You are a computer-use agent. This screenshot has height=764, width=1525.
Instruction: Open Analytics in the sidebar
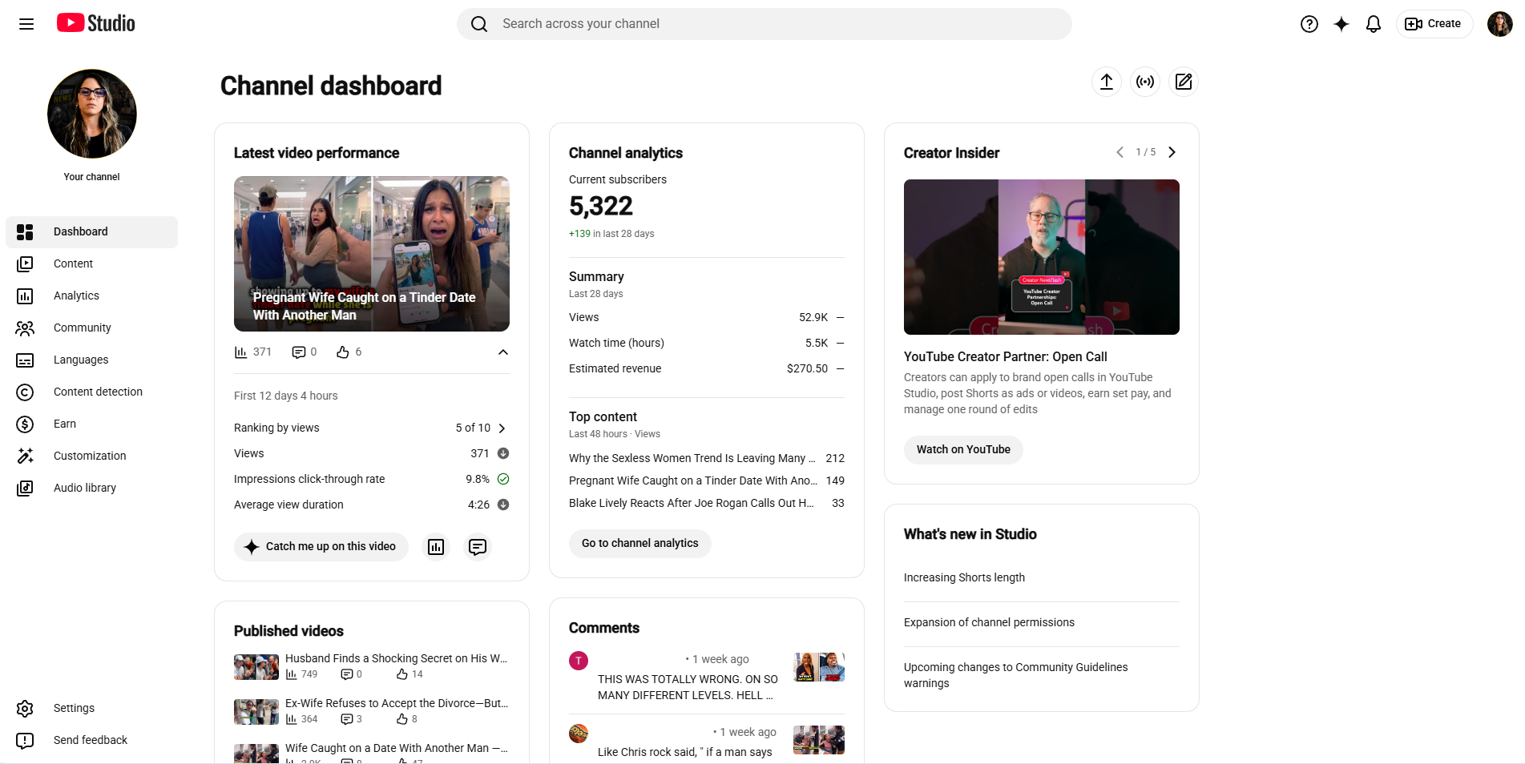coord(92,296)
